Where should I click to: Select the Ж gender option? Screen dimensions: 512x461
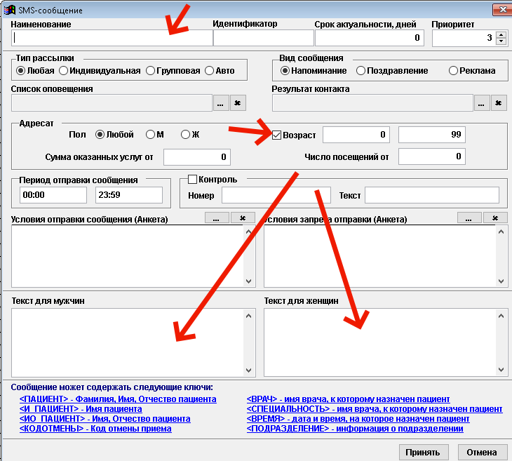185,135
